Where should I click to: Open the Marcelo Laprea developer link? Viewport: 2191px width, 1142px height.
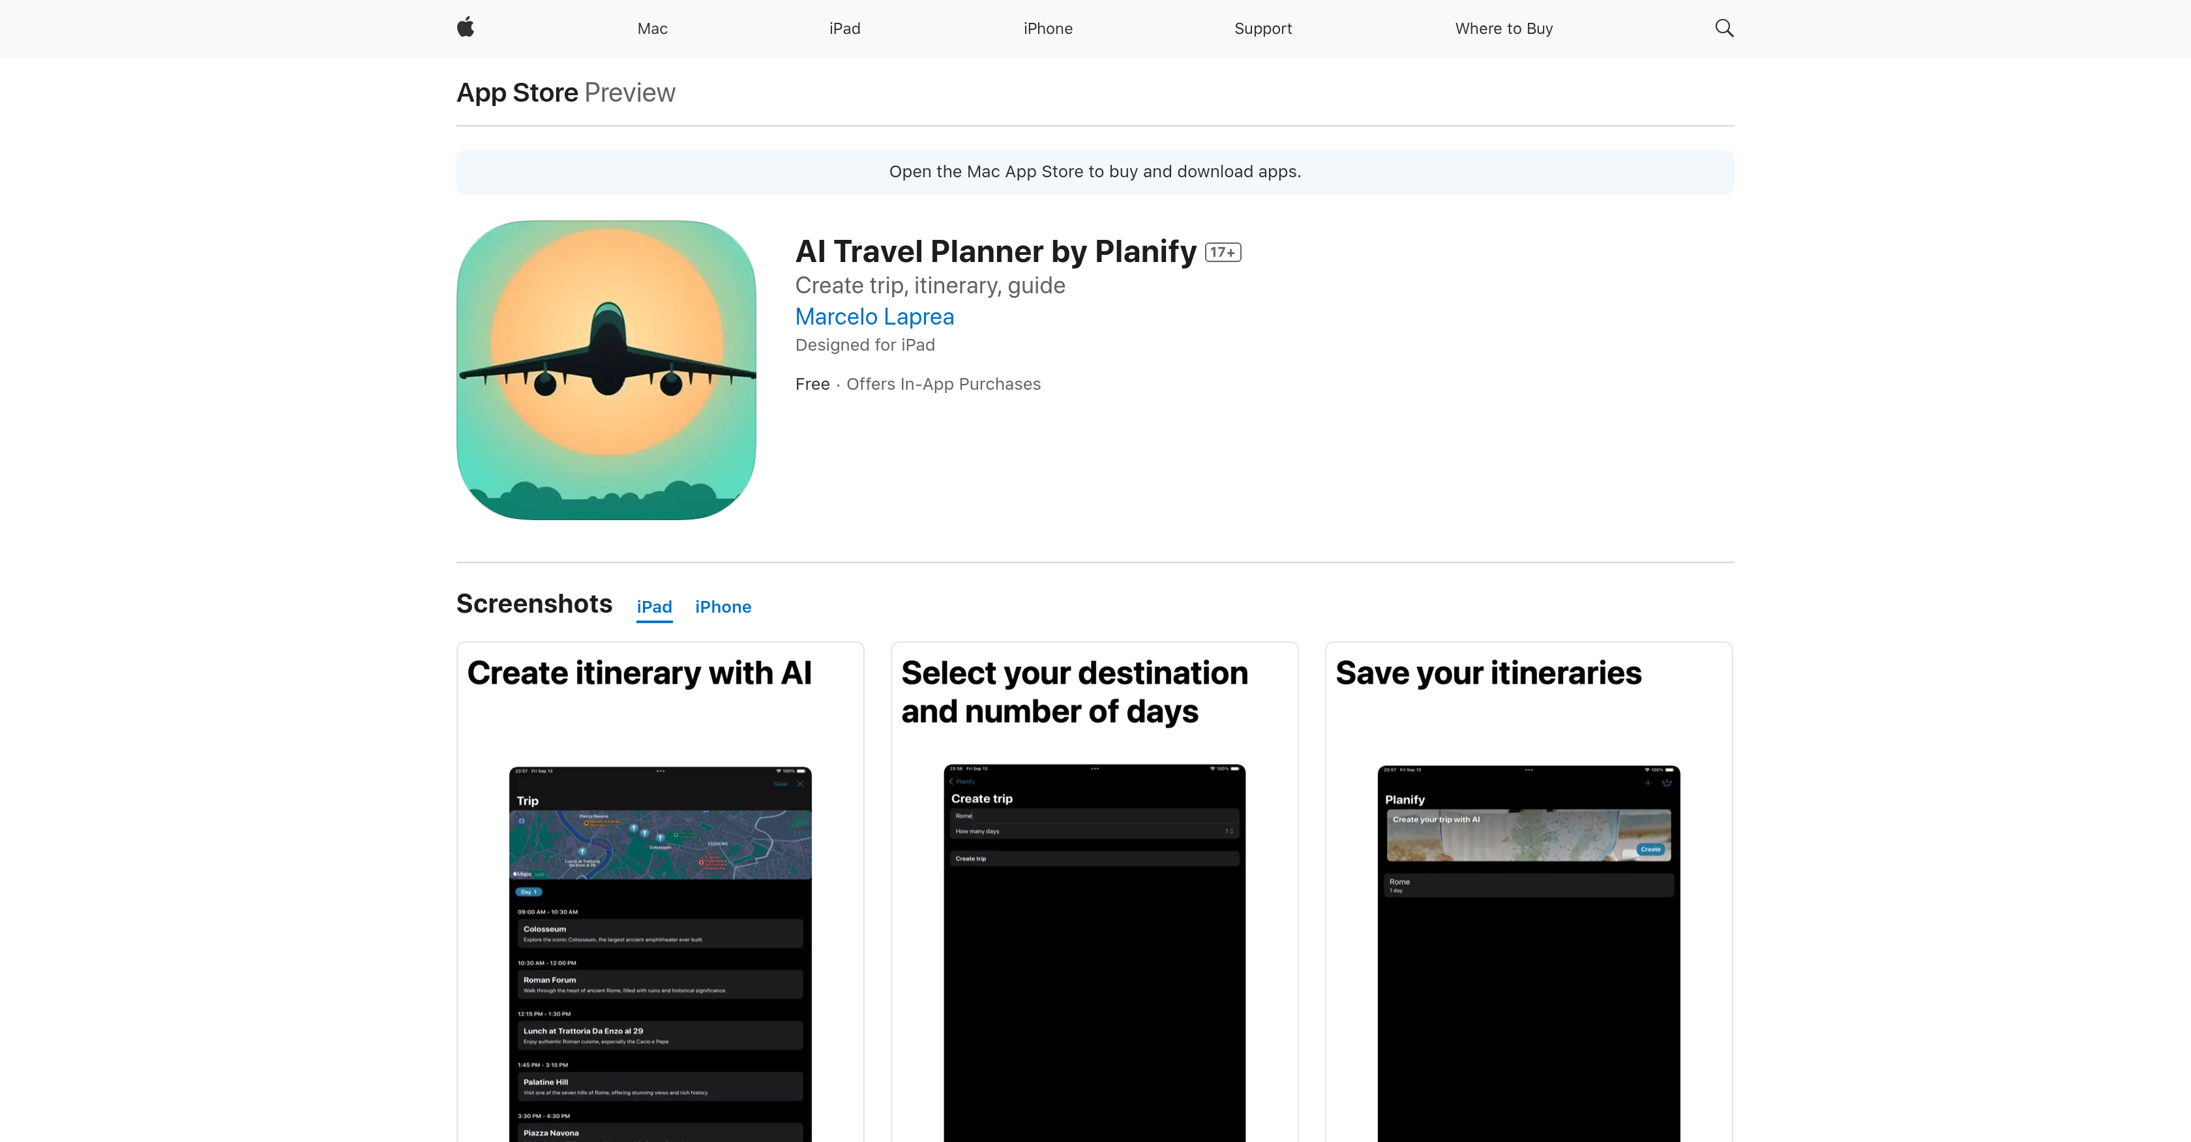coord(874,315)
